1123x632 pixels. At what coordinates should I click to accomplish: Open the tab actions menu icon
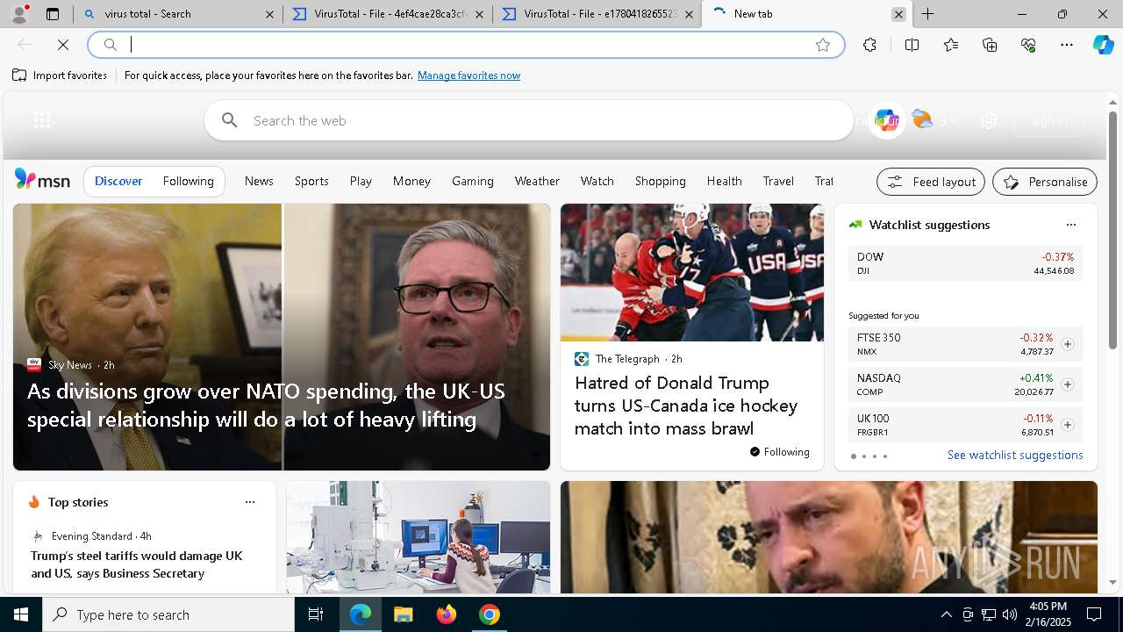(x=53, y=14)
